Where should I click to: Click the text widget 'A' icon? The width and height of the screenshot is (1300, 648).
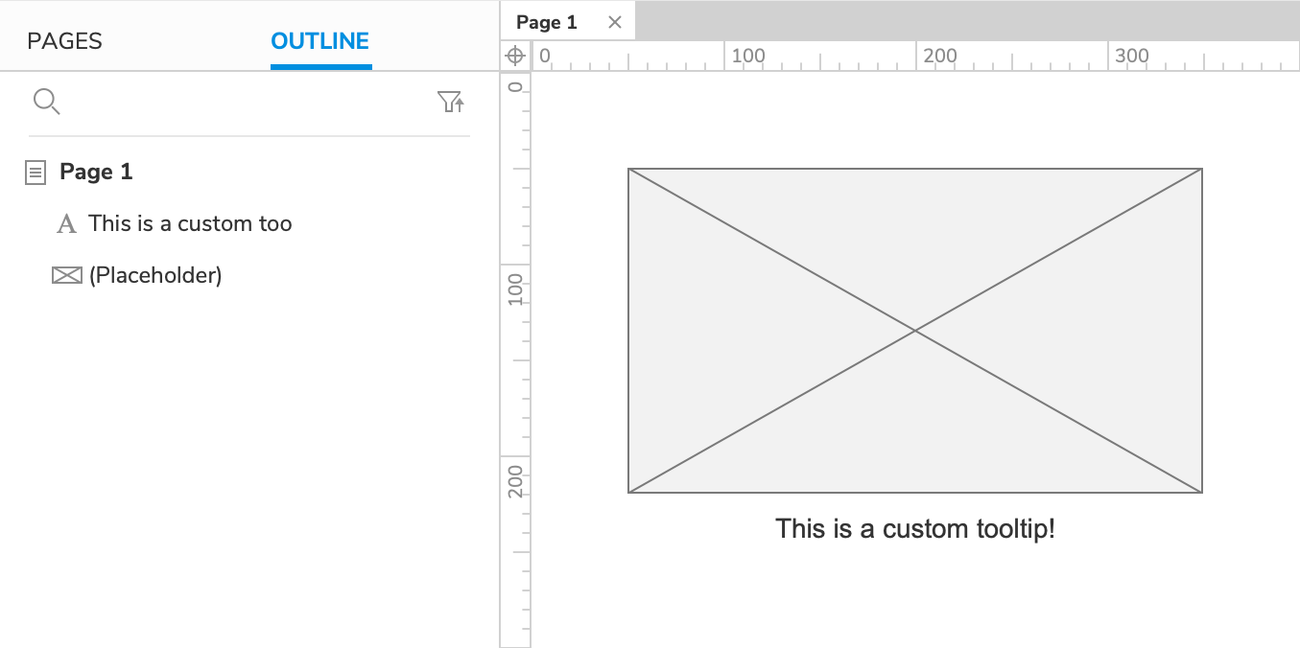(66, 224)
